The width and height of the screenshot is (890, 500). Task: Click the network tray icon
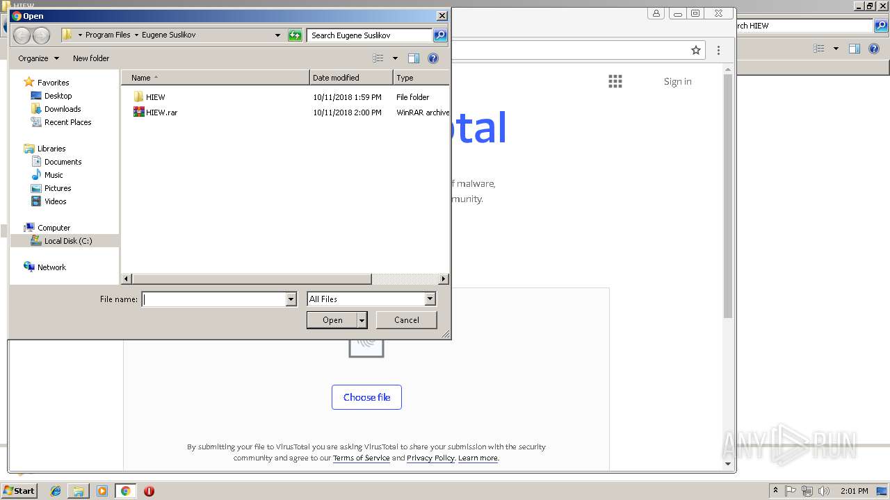[807, 491]
